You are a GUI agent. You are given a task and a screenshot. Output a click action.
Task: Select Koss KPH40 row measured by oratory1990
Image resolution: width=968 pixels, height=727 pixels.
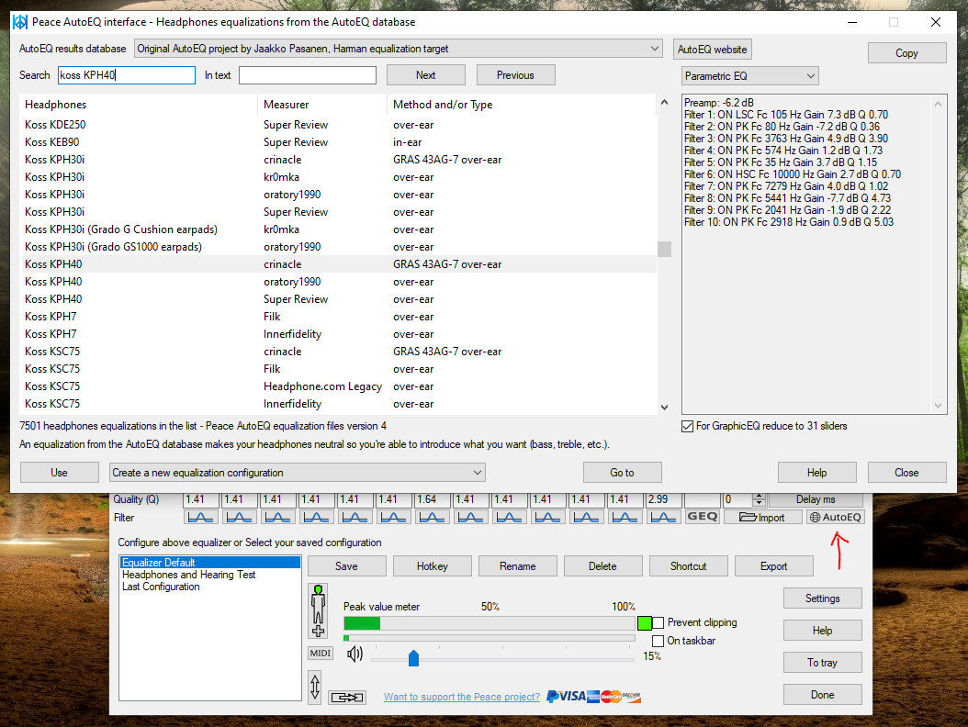(x=340, y=282)
